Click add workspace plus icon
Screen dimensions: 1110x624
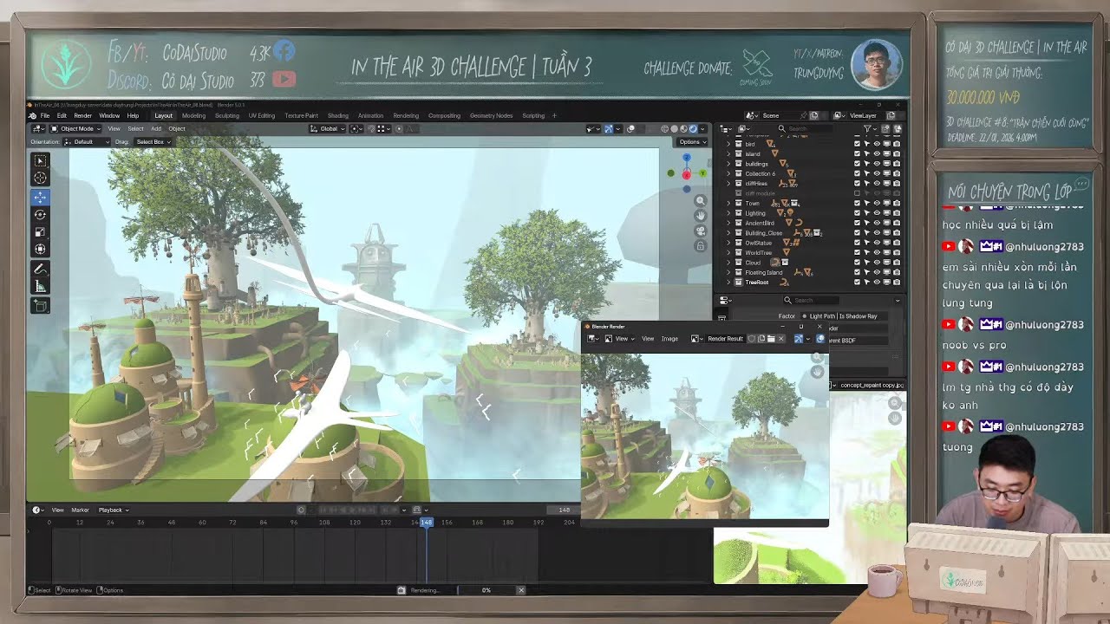(x=555, y=115)
